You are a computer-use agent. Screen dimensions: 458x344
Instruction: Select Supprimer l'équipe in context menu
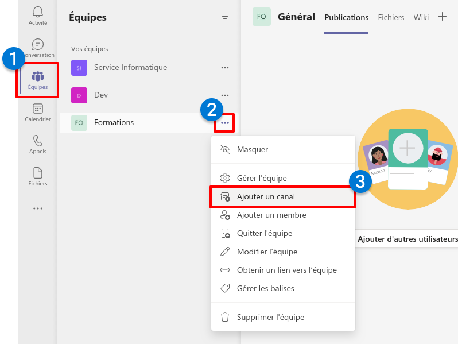pos(270,317)
